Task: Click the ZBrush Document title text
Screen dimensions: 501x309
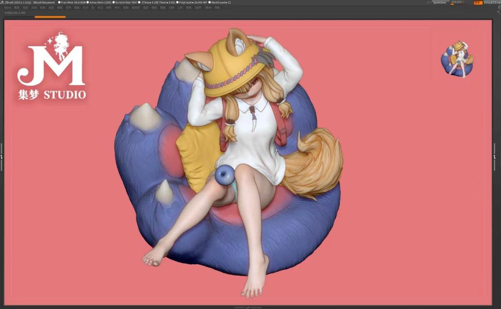Action: pos(44,2)
